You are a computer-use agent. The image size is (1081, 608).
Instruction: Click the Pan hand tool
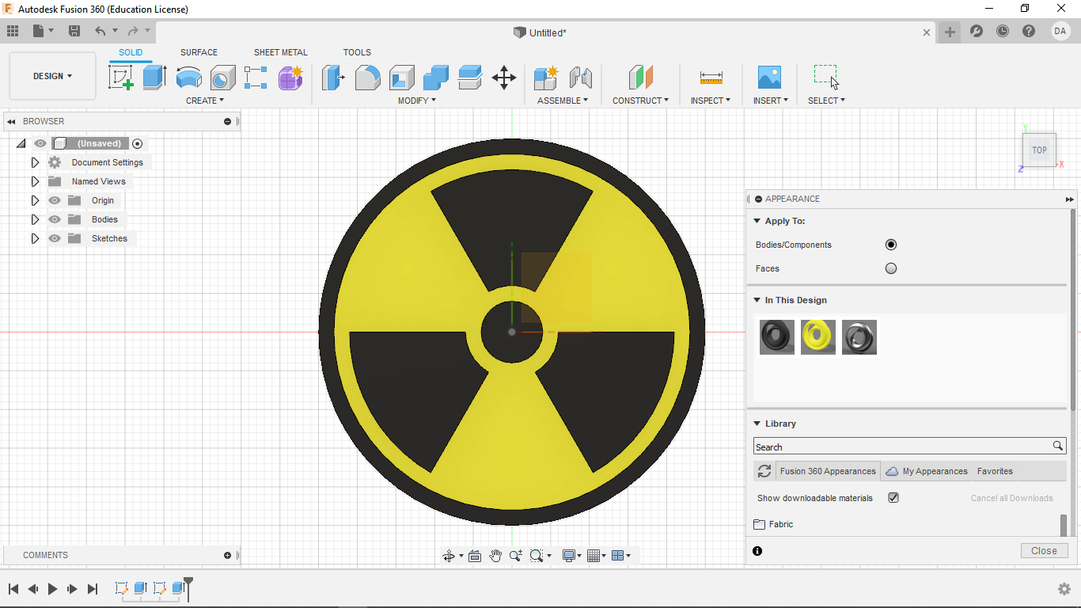click(495, 556)
